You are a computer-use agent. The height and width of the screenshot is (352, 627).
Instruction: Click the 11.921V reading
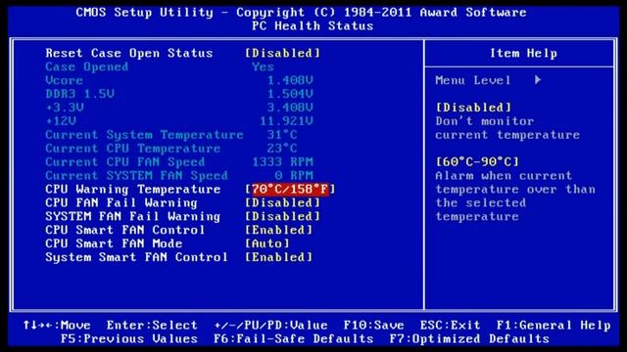pos(286,121)
